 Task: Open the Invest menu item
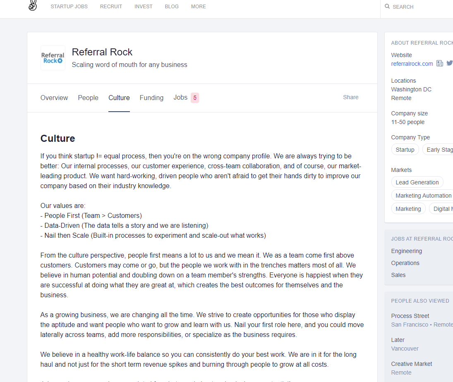pos(143,6)
